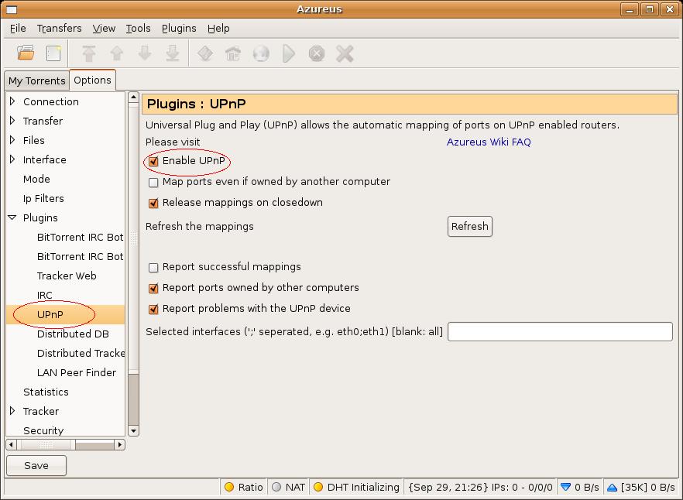
Task: Click the download speed arrow in status bar
Action: 565,487
